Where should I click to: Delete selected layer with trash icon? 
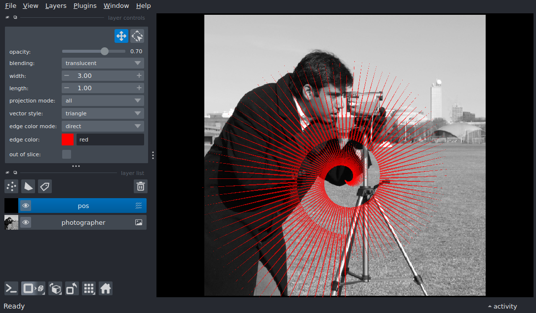[141, 186]
